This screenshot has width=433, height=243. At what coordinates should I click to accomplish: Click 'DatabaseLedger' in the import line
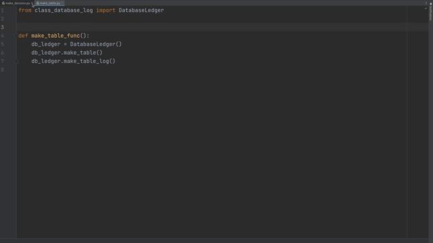[x=141, y=10]
